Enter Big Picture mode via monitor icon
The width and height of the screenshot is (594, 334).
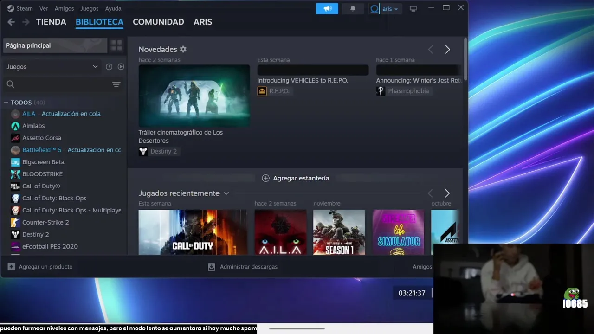(413, 9)
